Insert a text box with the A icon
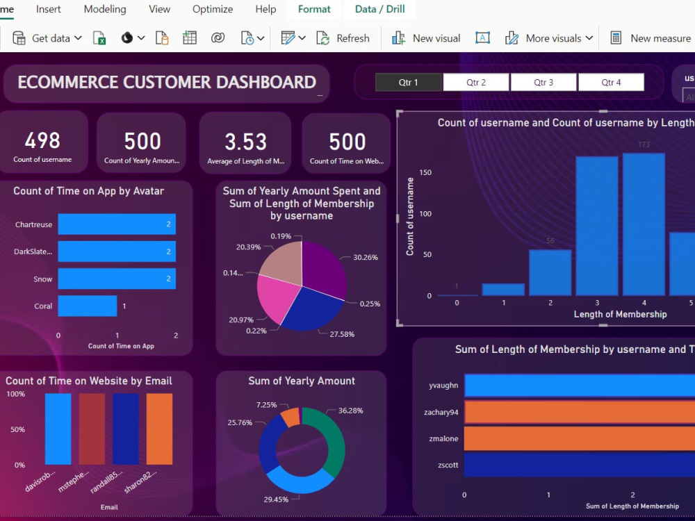Viewport: 695px width, 521px height. (x=482, y=38)
